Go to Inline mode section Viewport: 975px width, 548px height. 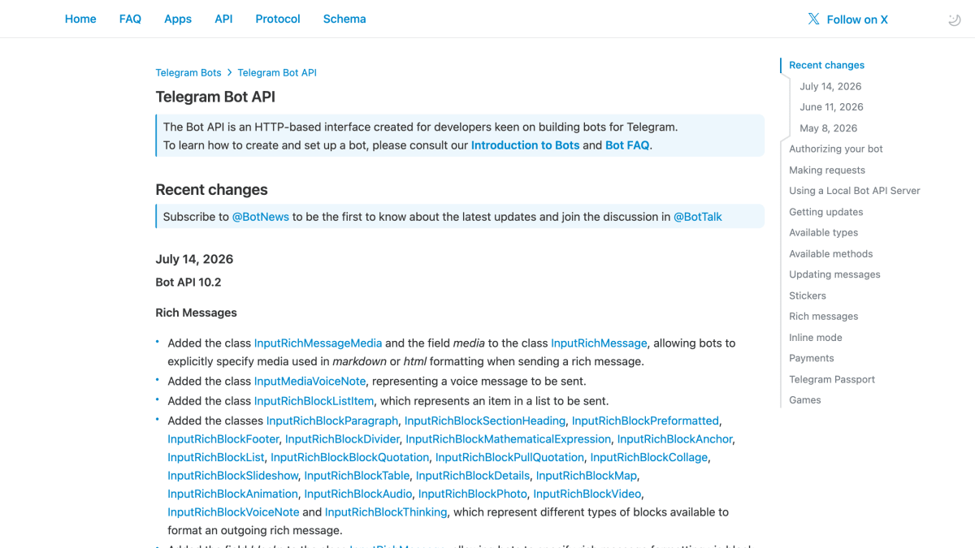click(815, 337)
